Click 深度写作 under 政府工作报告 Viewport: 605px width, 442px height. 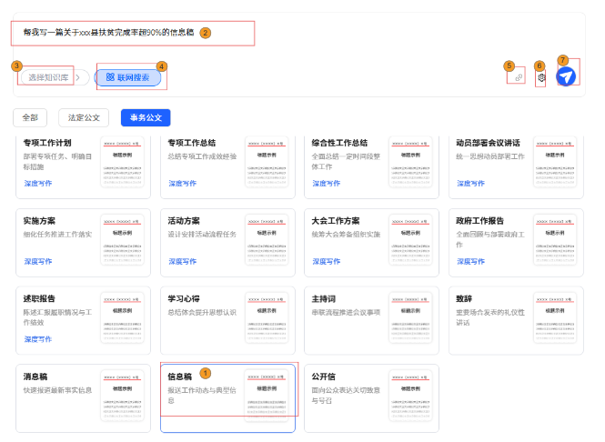click(470, 261)
